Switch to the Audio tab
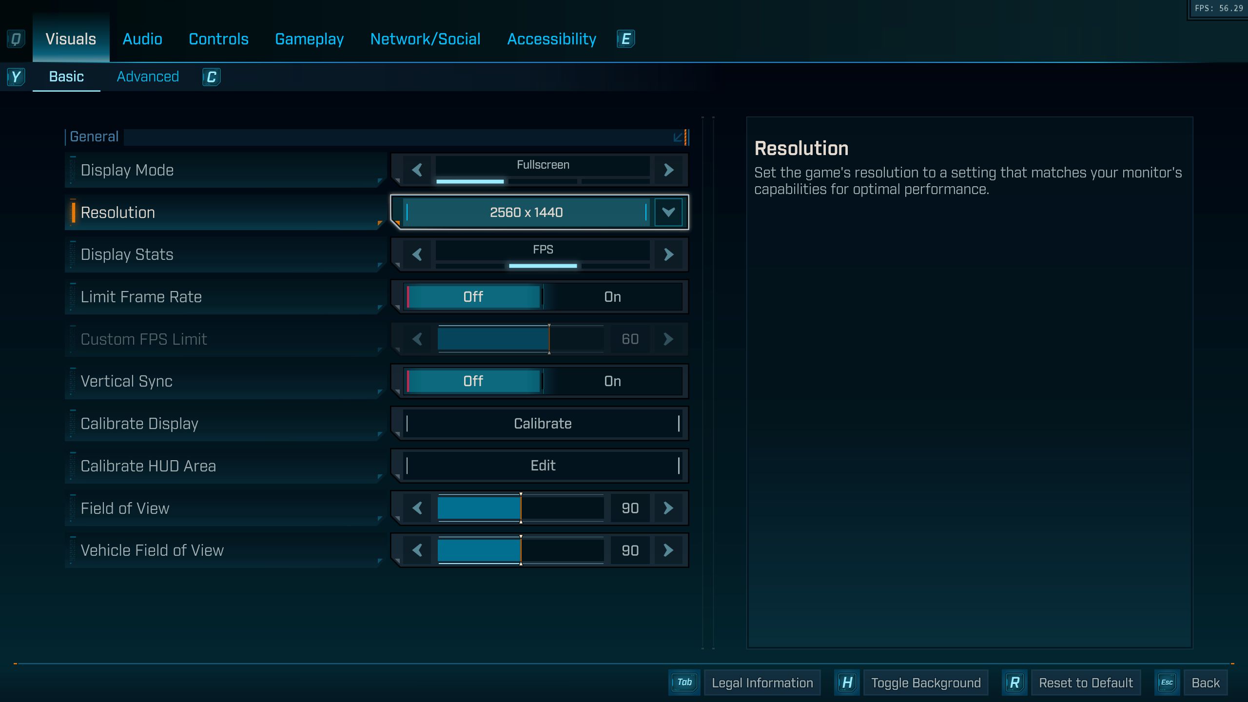This screenshot has height=702, width=1248. 142,39
